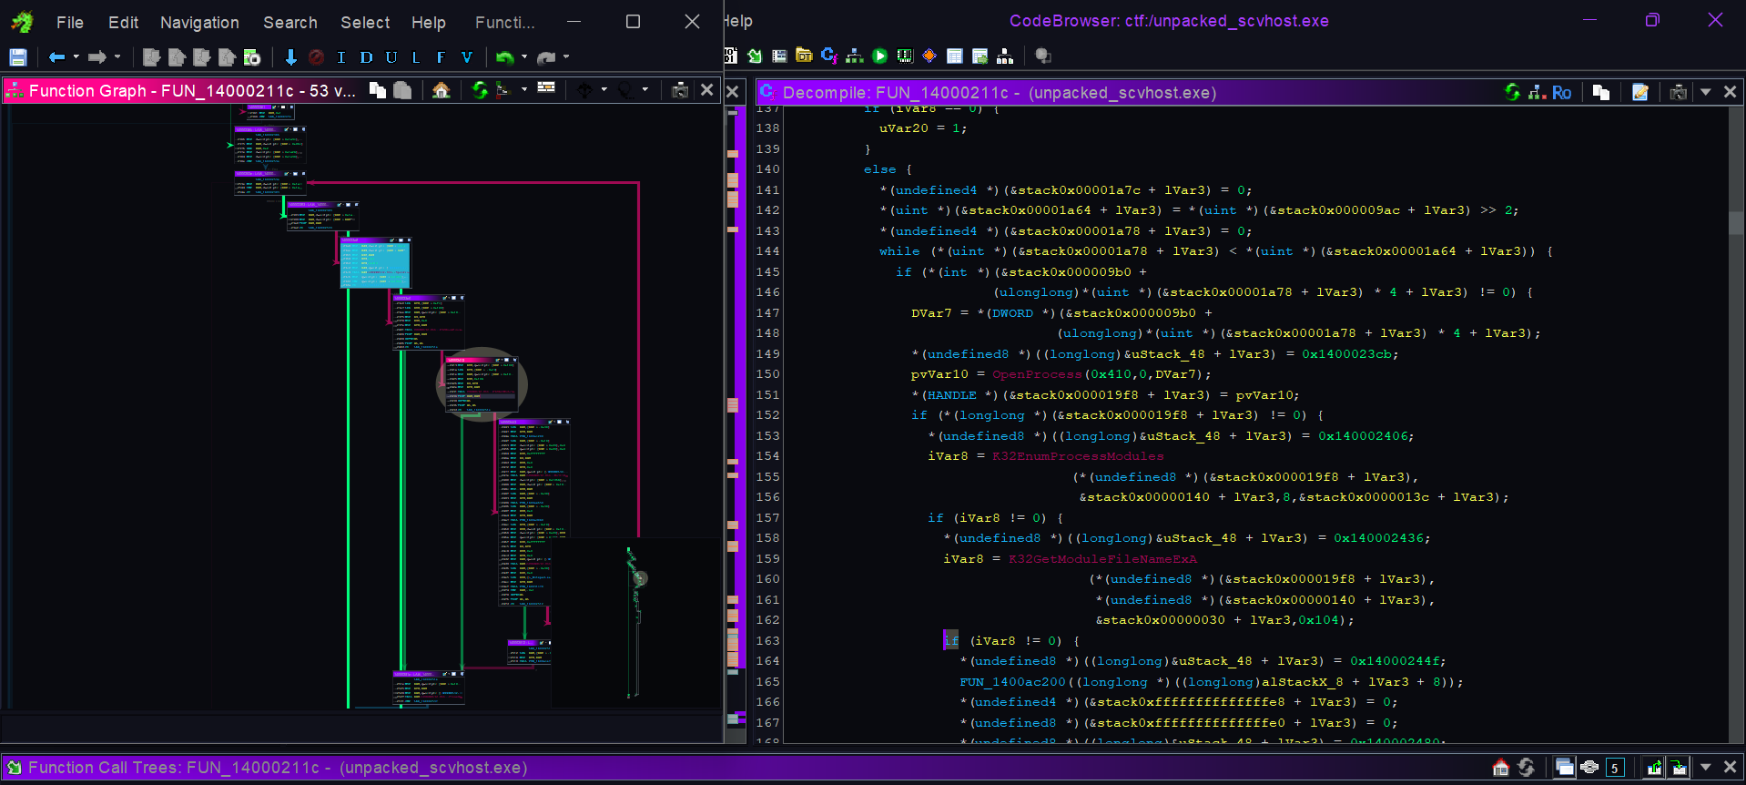
Task: Toggle the 'F' function navigation button
Action: 441,57
